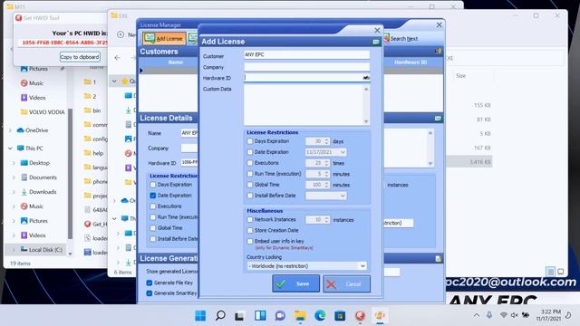Open Task View from taskbar

click(x=239, y=316)
